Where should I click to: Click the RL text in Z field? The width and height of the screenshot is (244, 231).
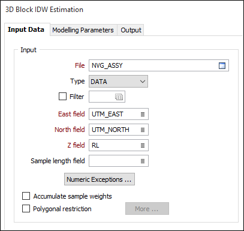pyautogui.click(x=95, y=145)
